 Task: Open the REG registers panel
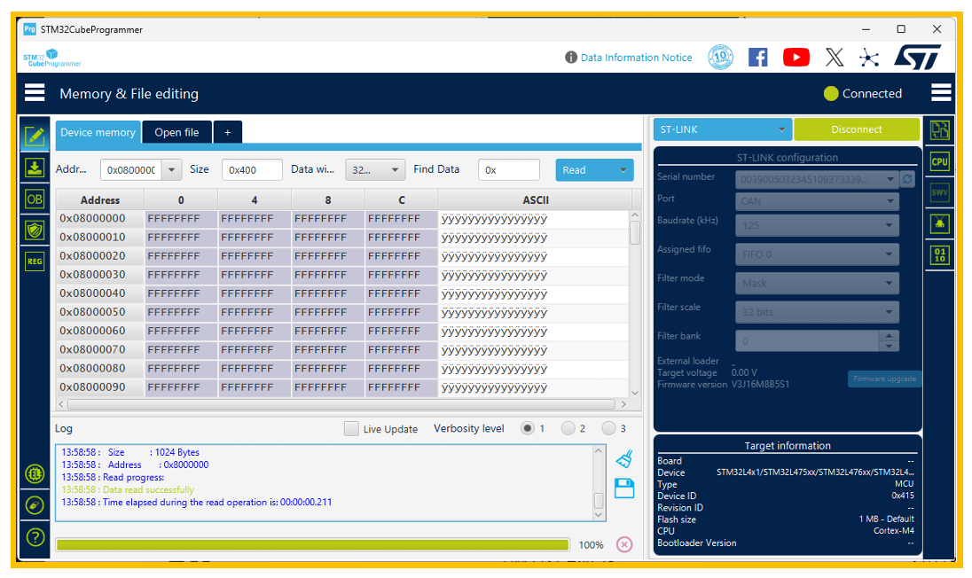pyautogui.click(x=35, y=262)
